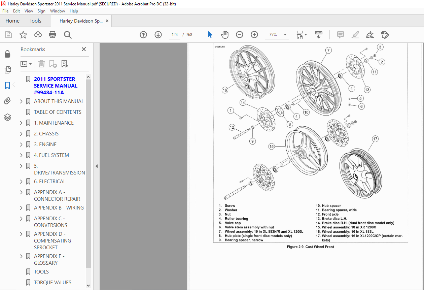
Task: Open the View menu
Action: 29,11
